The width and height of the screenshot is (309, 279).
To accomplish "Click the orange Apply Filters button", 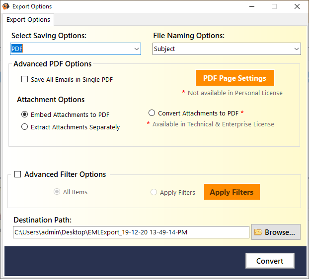I will tap(232, 192).
